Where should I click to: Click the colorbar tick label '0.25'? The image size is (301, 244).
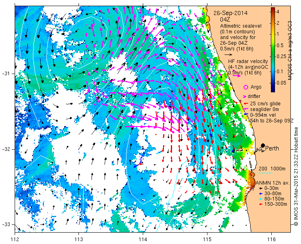282,57
